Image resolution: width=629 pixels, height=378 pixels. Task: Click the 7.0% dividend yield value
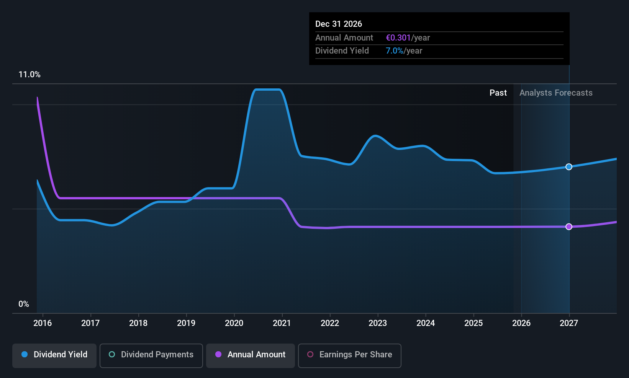395,51
